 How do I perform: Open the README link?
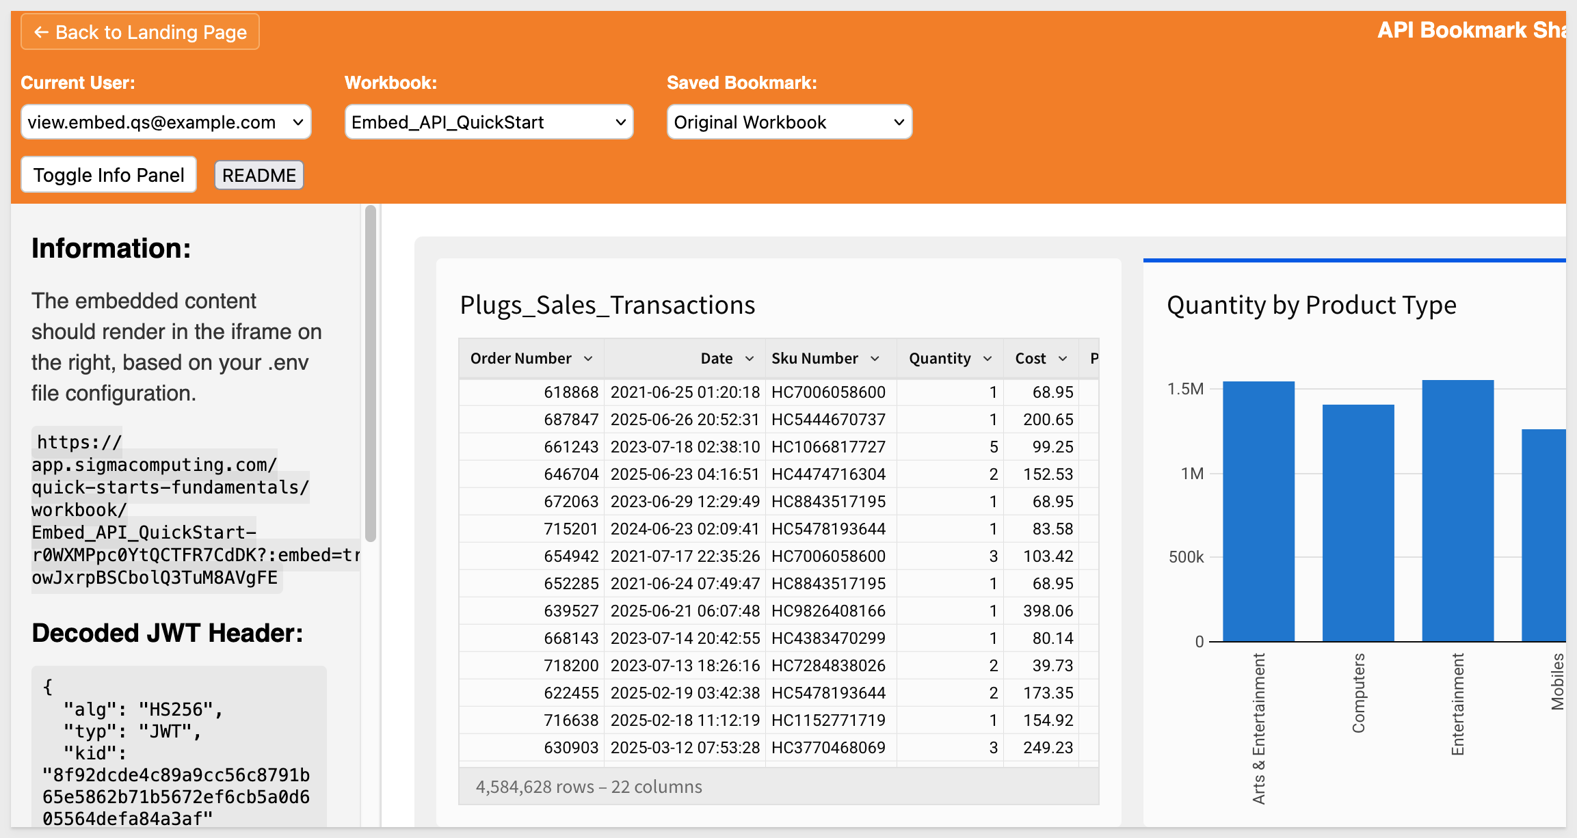[259, 176]
